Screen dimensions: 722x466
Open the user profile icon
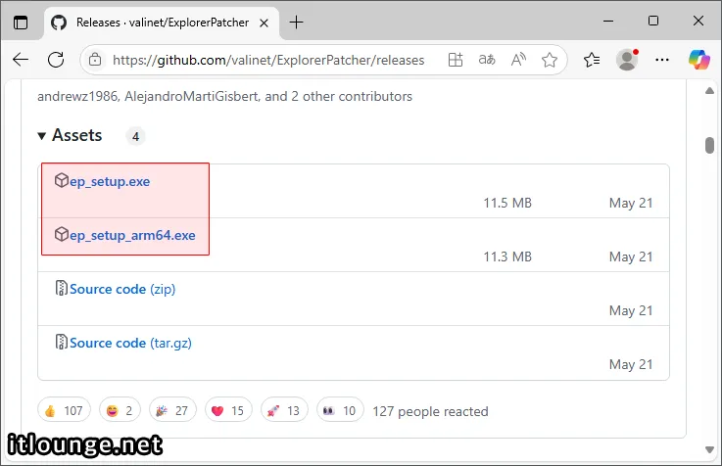(627, 60)
